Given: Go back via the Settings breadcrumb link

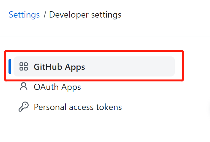Looking at the screenshot, I should (x=24, y=15).
